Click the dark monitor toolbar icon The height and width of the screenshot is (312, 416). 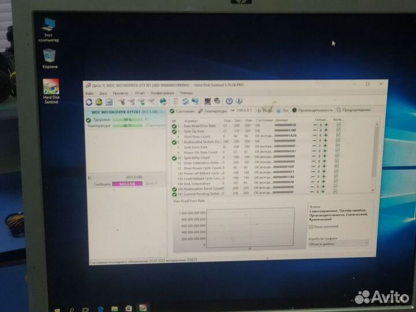pos(207,101)
